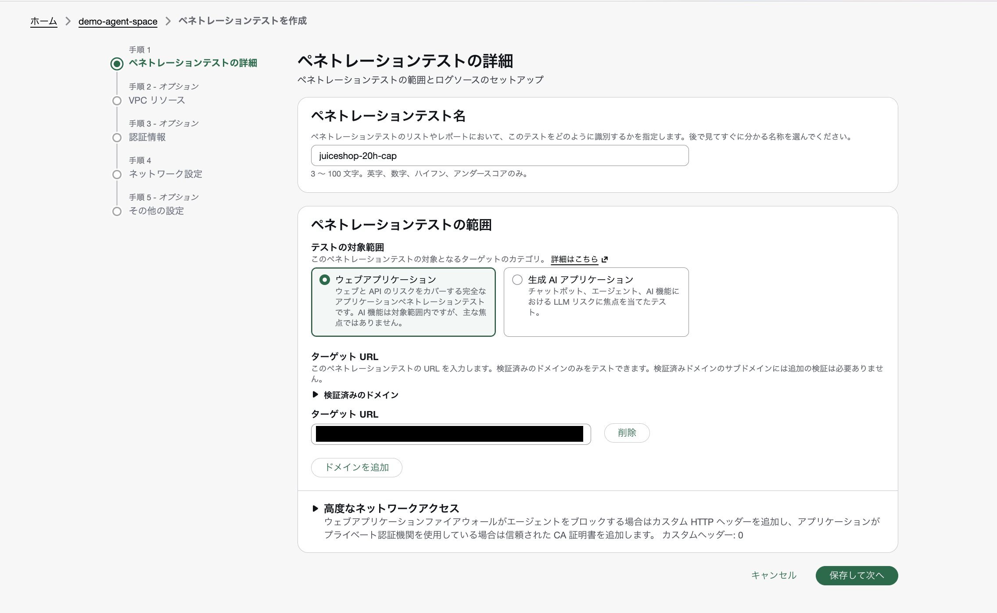This screenshot has width=997, height=613.
Task: Expand the 検証済みのドメイン section
Action: point(355,395)
